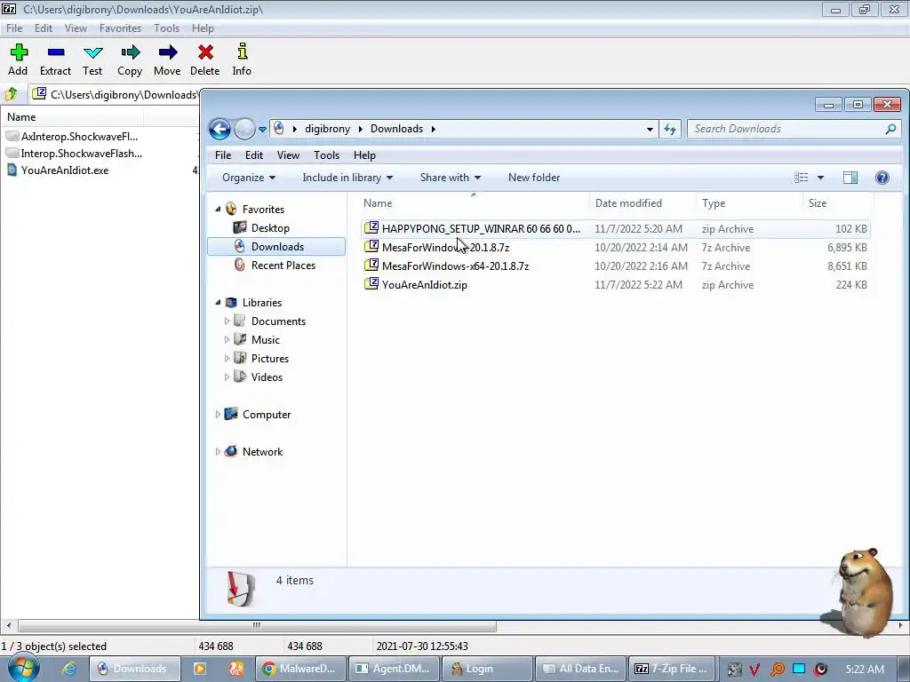Open Desktop under Favorites
The width and height of the screenshot is (910, 682).
click(x=270, y=228)
